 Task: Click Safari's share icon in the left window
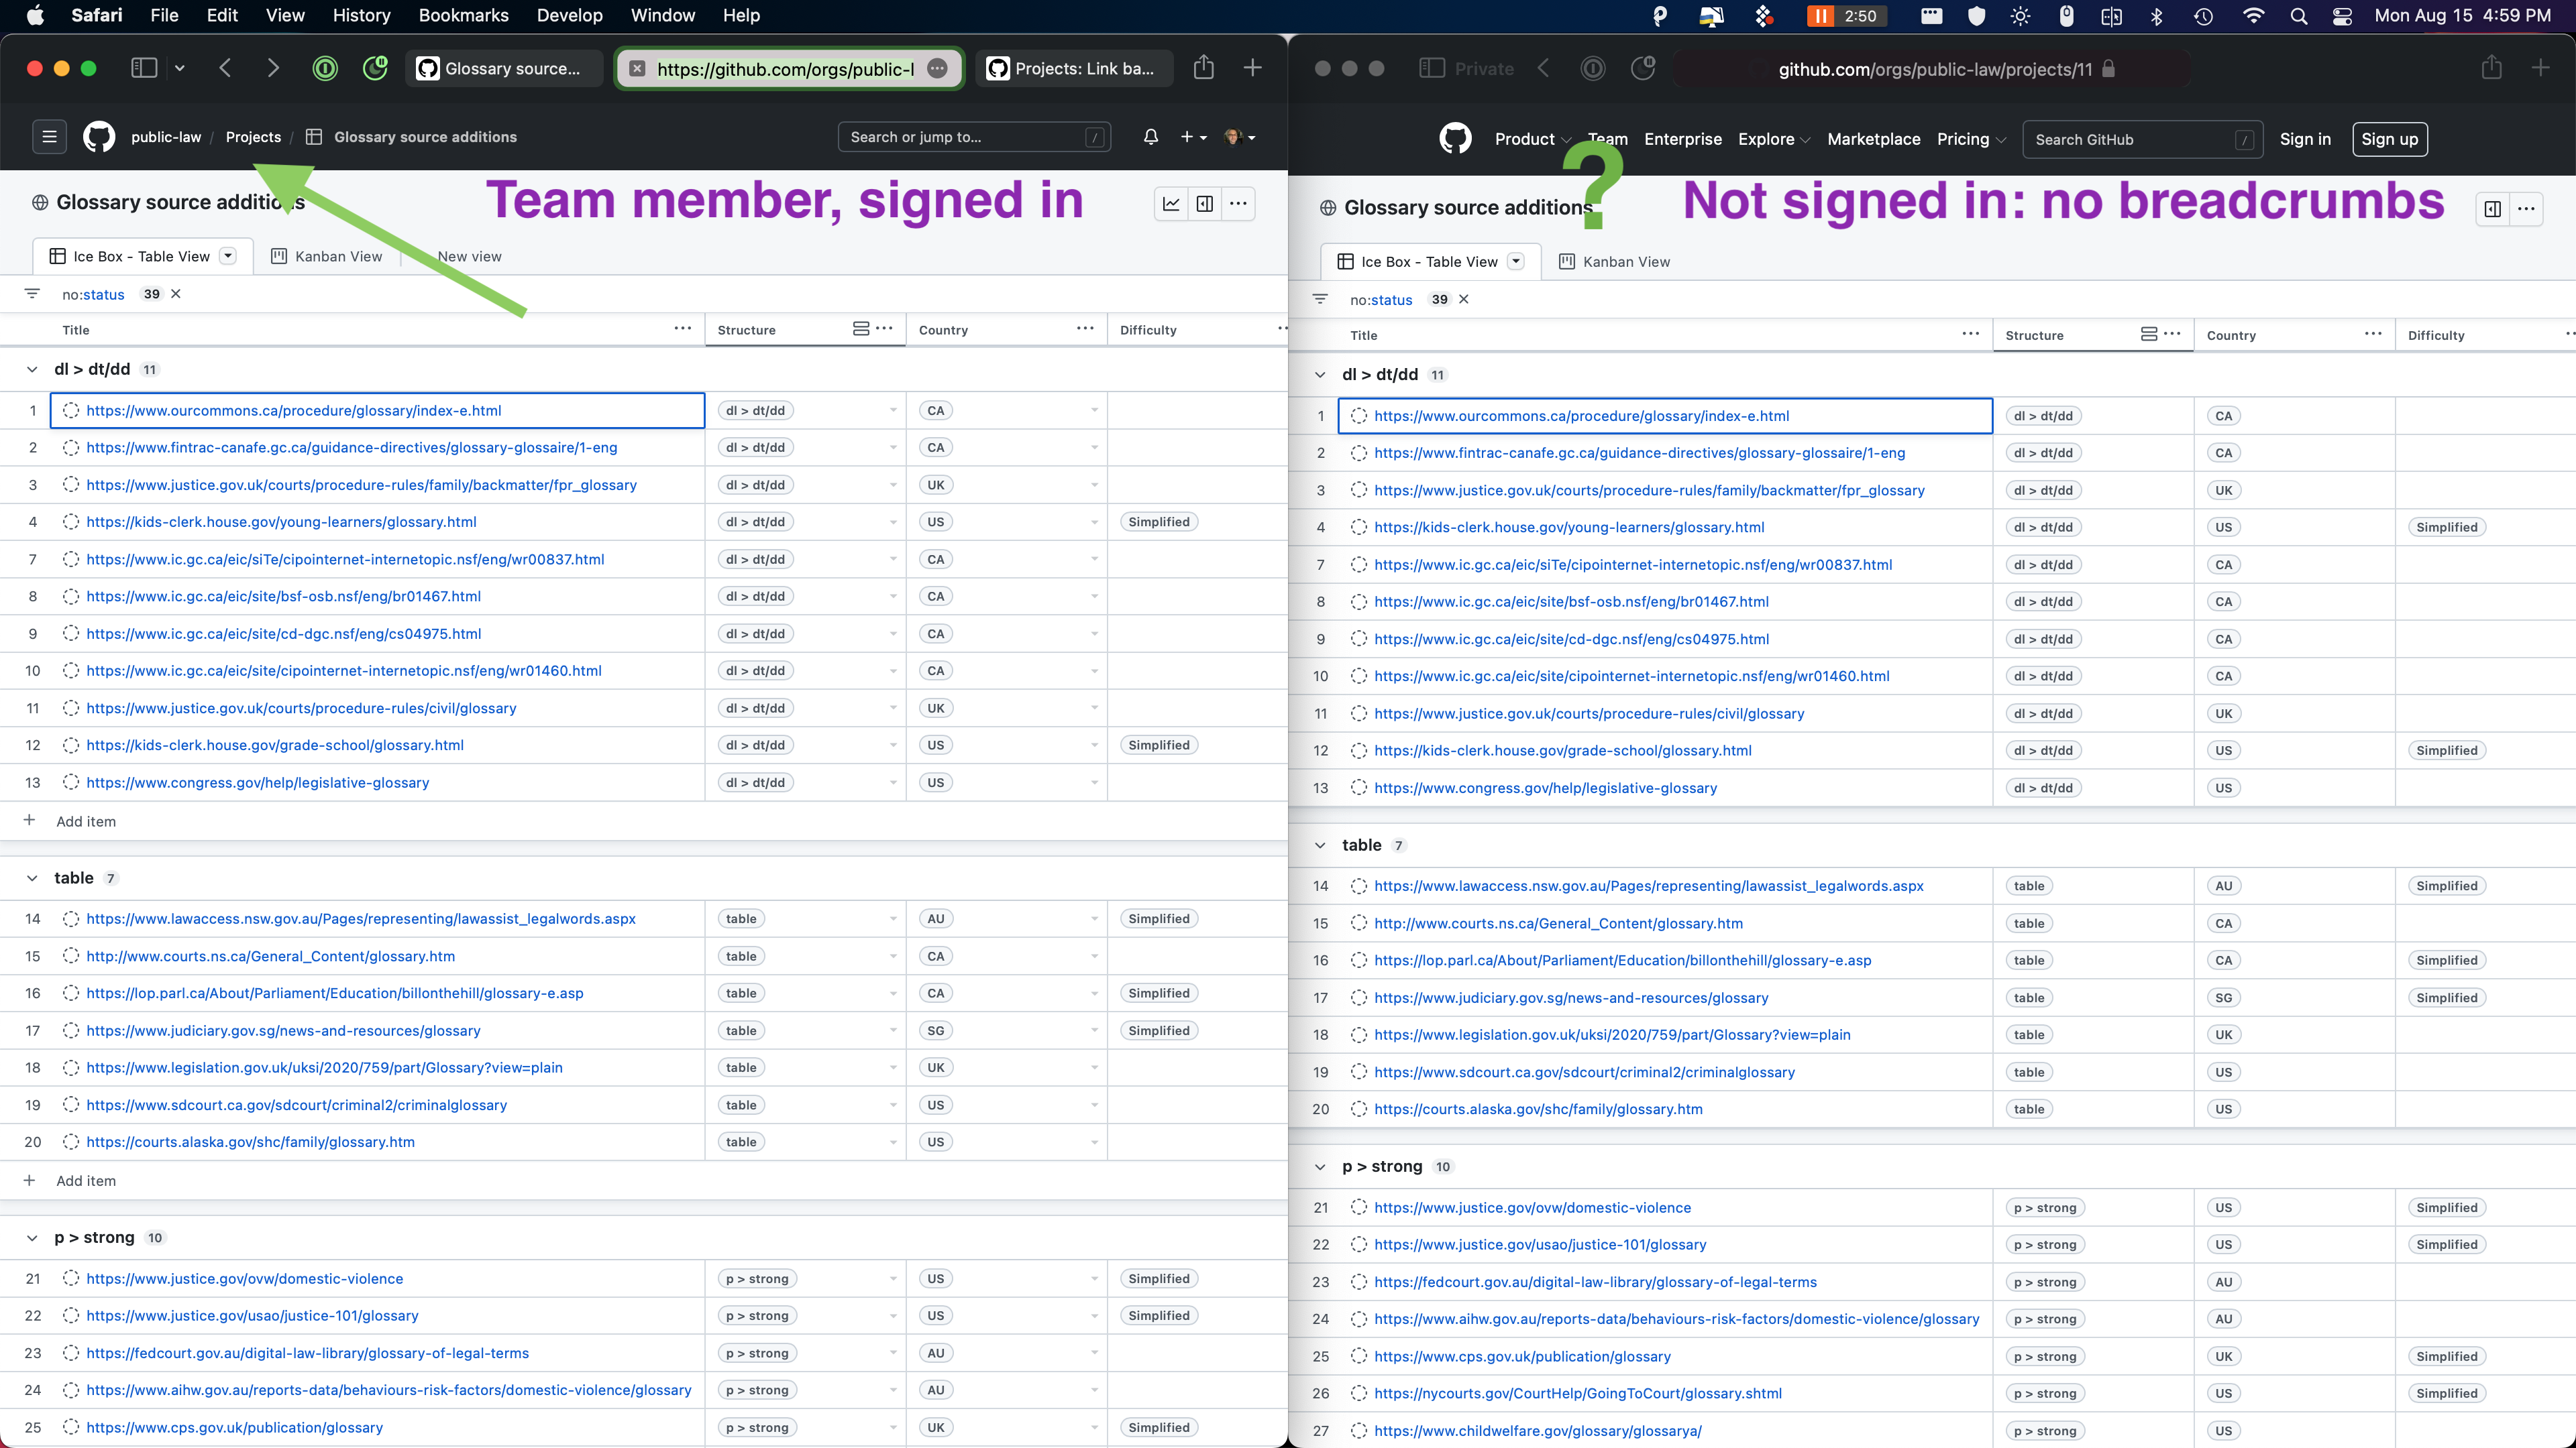coord(1203,68)
